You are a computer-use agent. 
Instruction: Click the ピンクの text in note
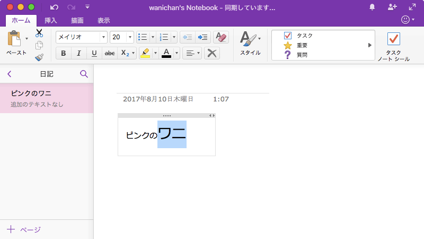(x=142, y=135)
